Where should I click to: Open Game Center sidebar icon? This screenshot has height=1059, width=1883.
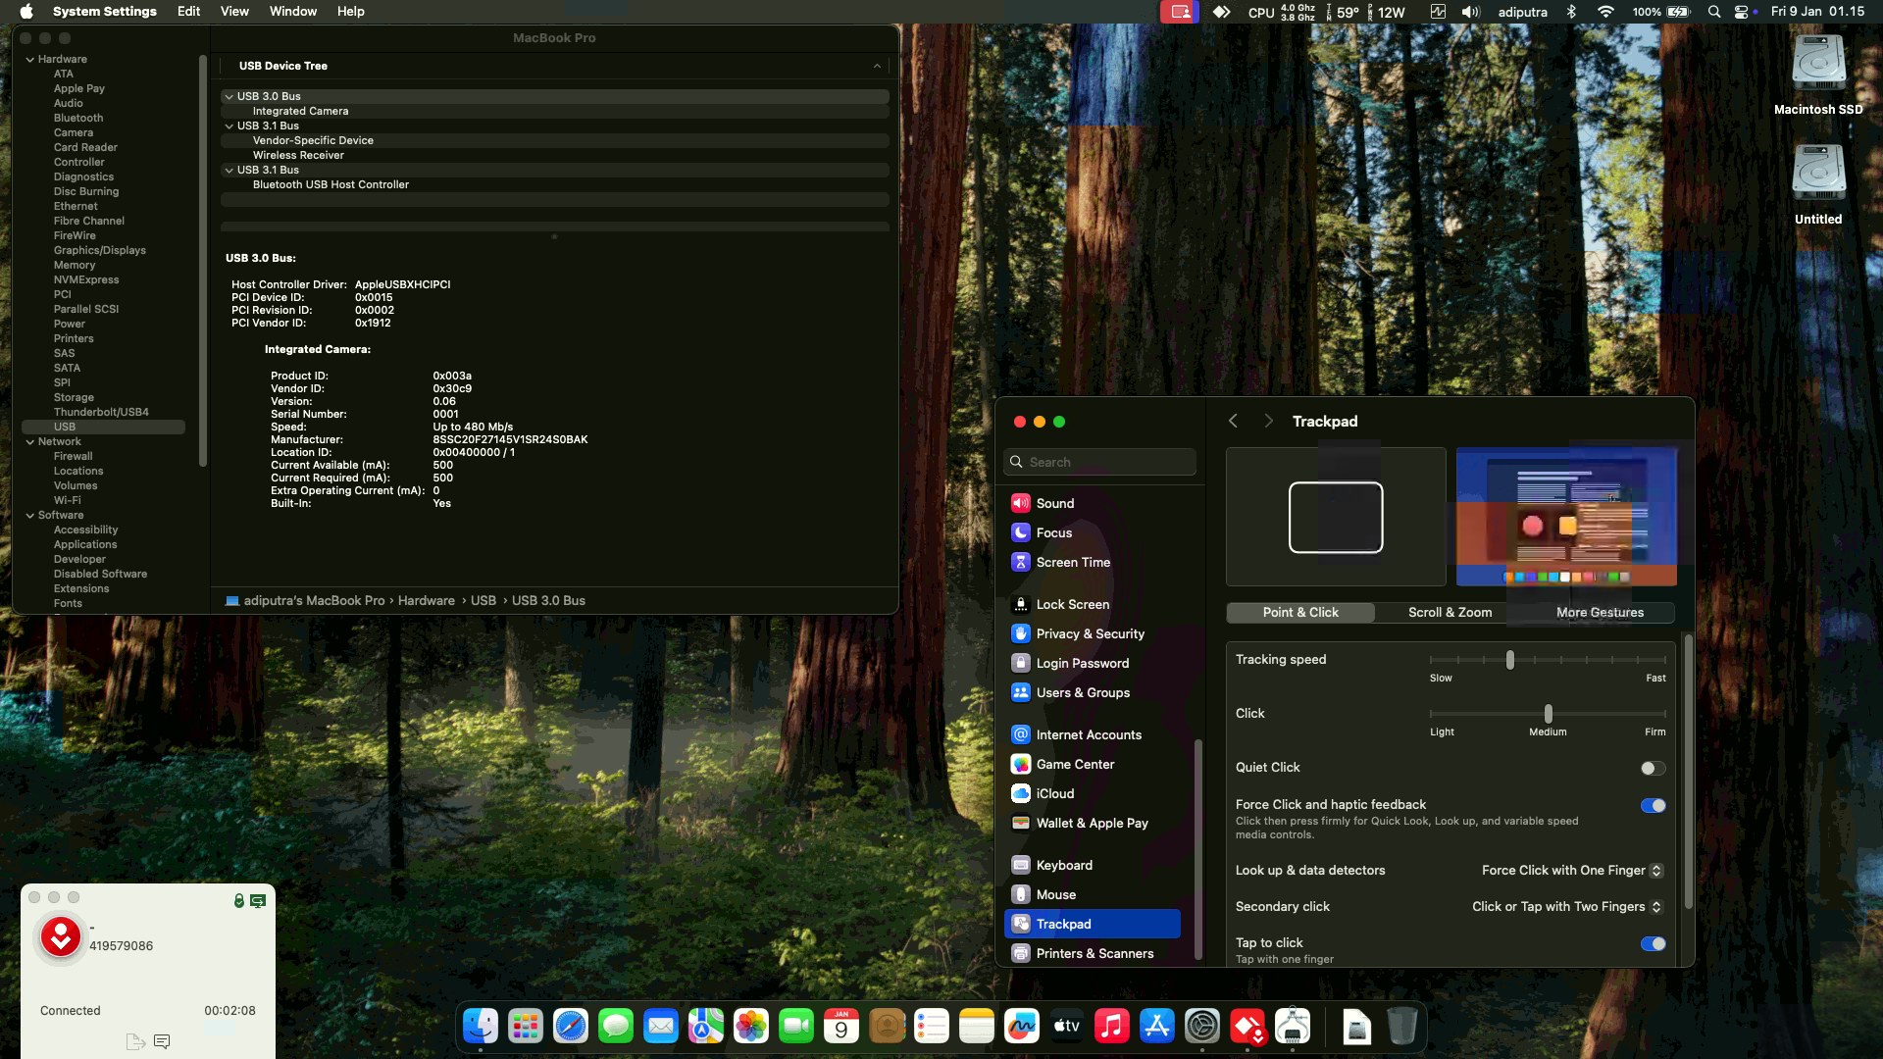(x=1021, y=764)
